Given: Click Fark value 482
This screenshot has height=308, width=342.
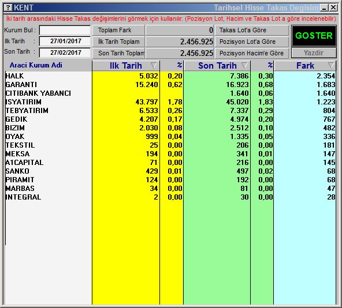Looking at the screenshot, I should (329, 128).
